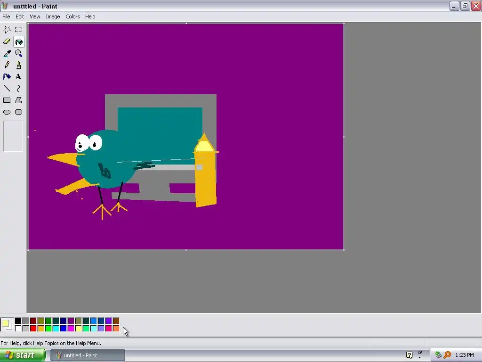Choose the light gray palette swatch
The width and height of the screenshot is (482, 362).
click(x=26, y=329)
